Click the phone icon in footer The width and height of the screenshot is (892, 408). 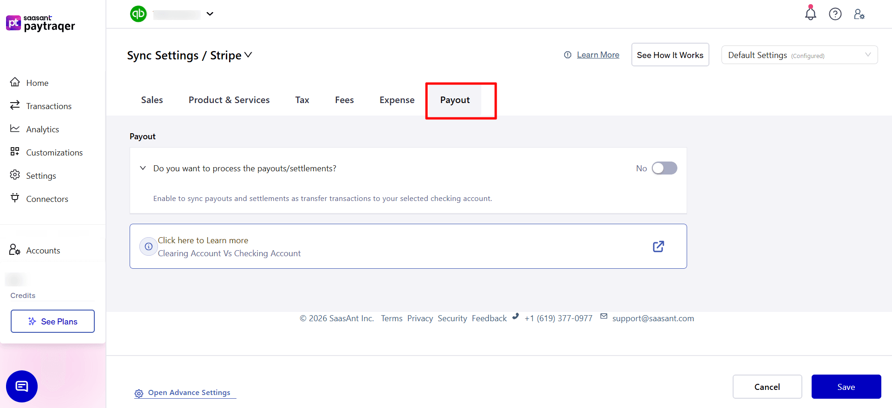coord(515,317)
